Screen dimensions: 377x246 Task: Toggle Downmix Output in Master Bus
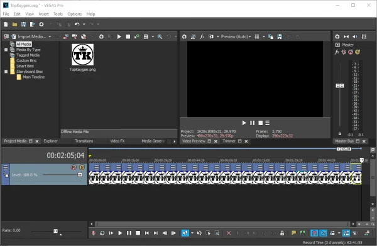click(346, 36)
